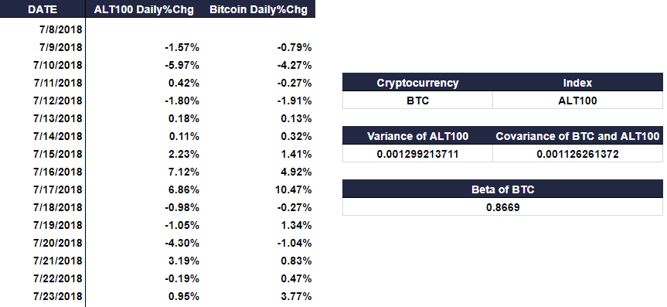Click the Bitcoin Daily%Chg header cell
667x307 pixels.
(258, 9)
